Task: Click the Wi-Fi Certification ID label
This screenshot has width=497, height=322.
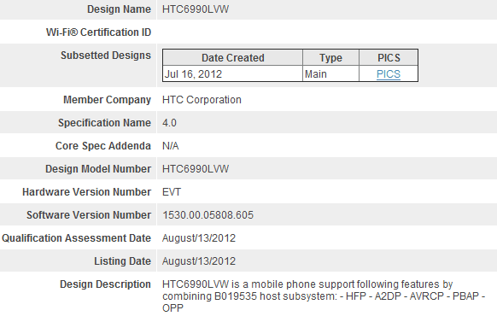Action: 98,32
